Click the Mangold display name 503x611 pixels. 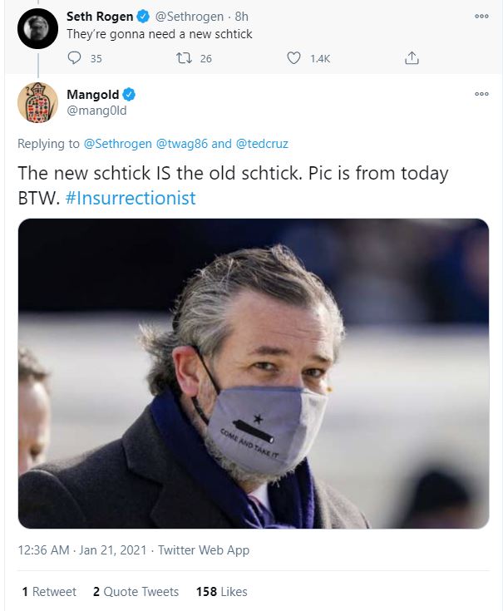pos(92,95)
